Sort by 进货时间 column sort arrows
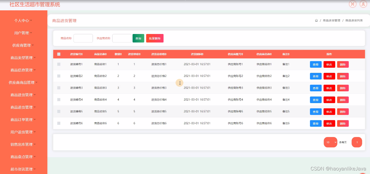370x174 pixels. (202, 54)
